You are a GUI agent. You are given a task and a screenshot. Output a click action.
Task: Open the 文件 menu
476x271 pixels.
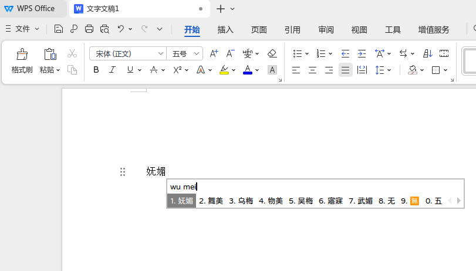[x=22, y=29]
